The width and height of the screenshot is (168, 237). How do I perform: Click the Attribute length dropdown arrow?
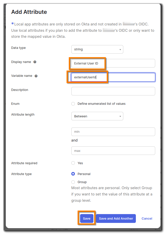click(x=120, y=116)
